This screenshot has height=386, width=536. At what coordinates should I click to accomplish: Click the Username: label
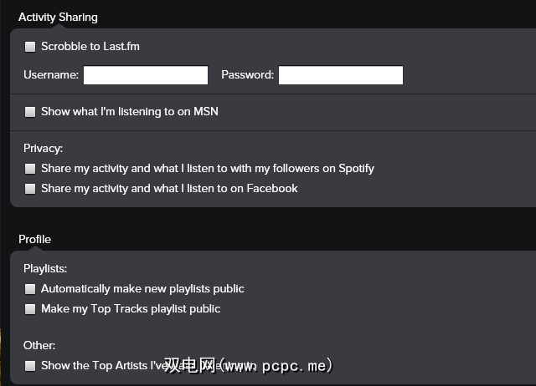pos(51,75)
